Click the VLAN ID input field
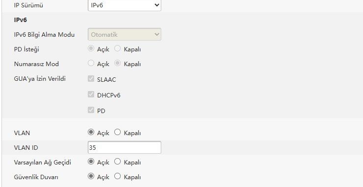363x187 pixels. (124, 147)
